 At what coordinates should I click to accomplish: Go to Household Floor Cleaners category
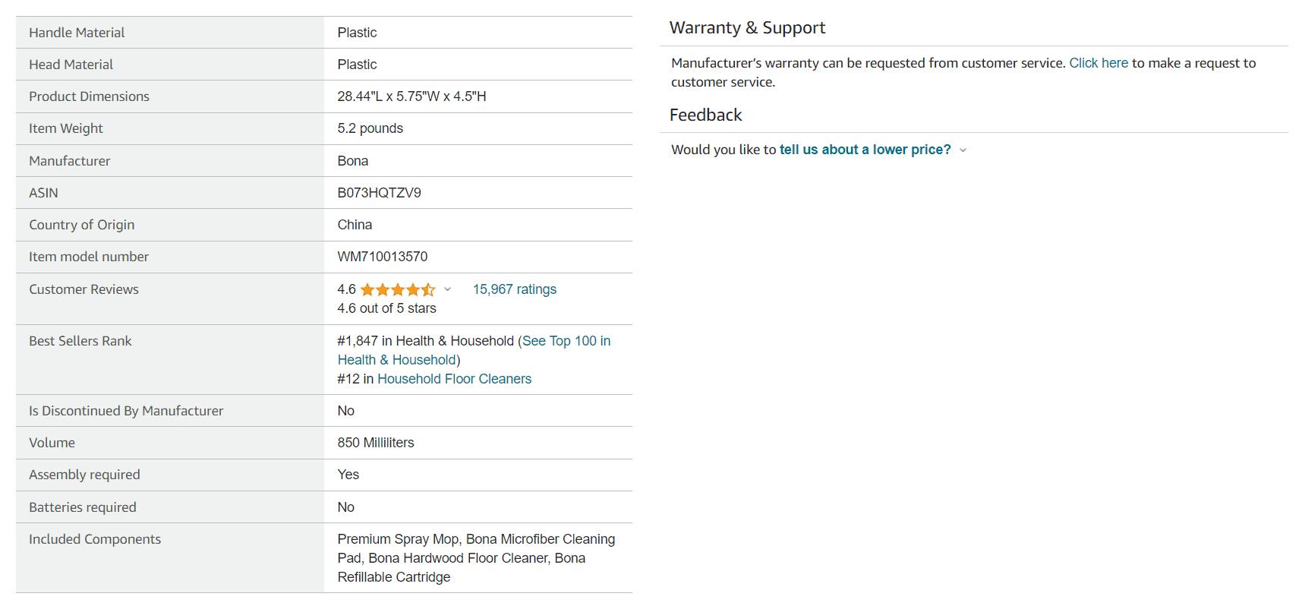pos(454,379)
